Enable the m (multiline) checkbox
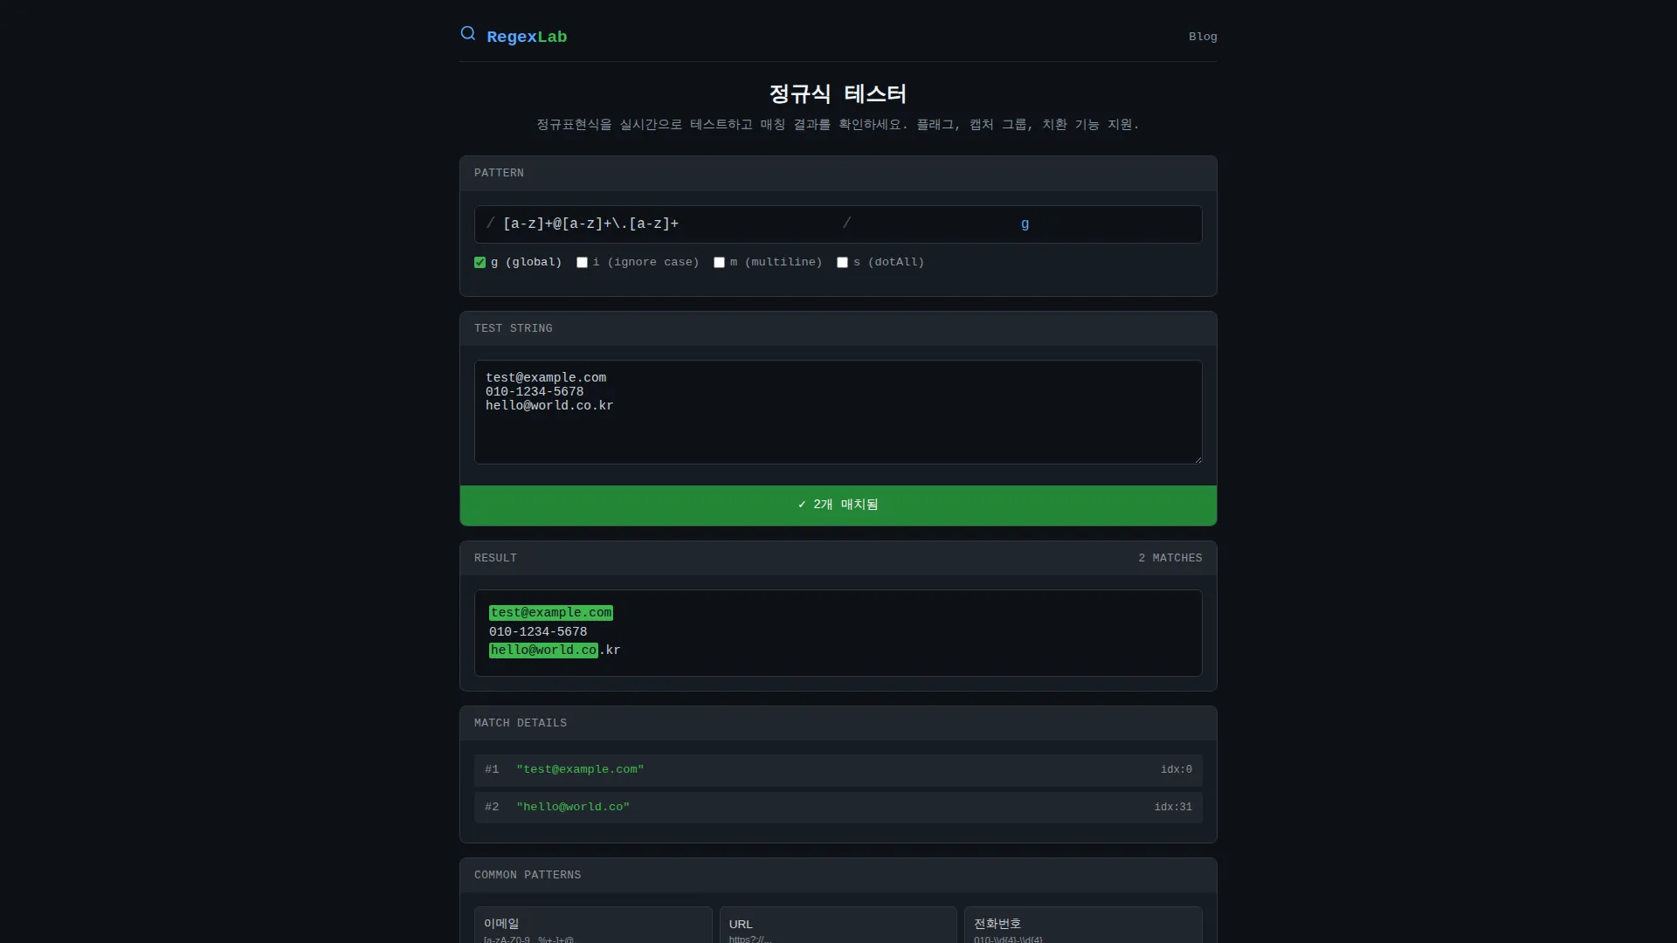Image resolution: width=1677 pixels, height=943 pixels. 720,263
